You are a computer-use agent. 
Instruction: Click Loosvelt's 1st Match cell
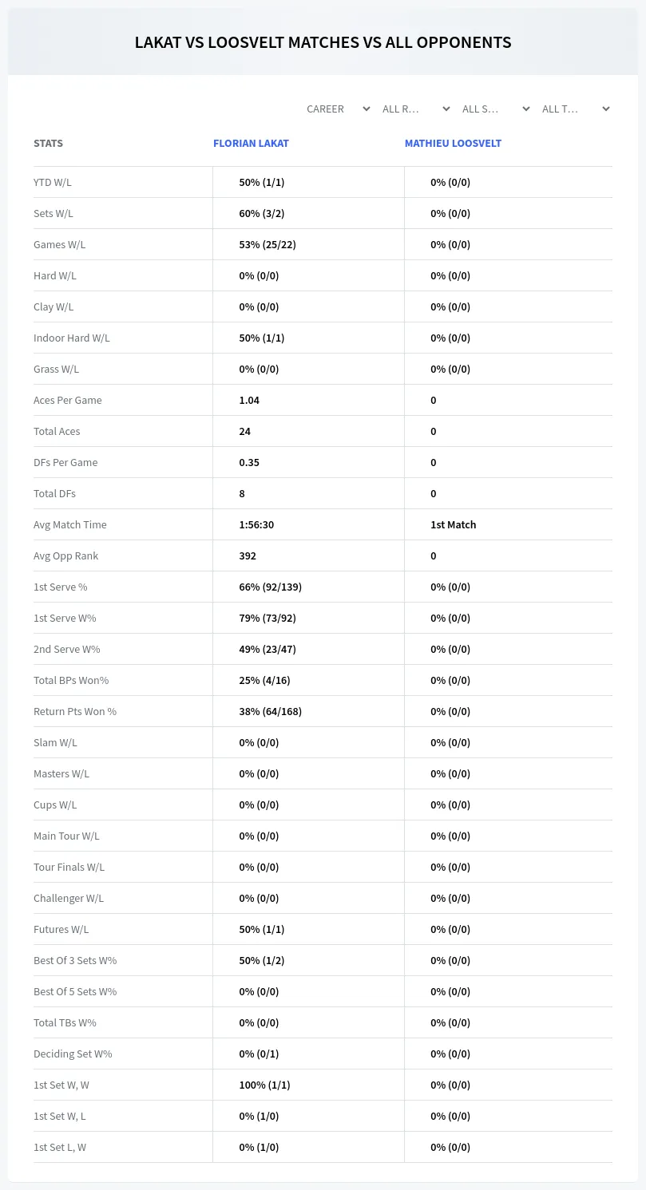click(x=453, y=524)
